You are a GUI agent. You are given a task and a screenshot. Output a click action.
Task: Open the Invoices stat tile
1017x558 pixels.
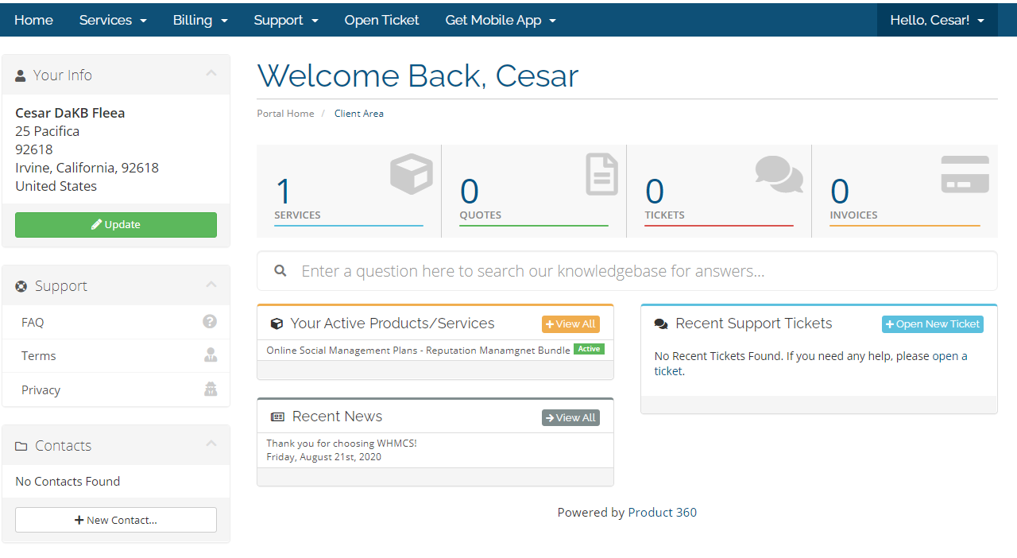coord(905,191)
